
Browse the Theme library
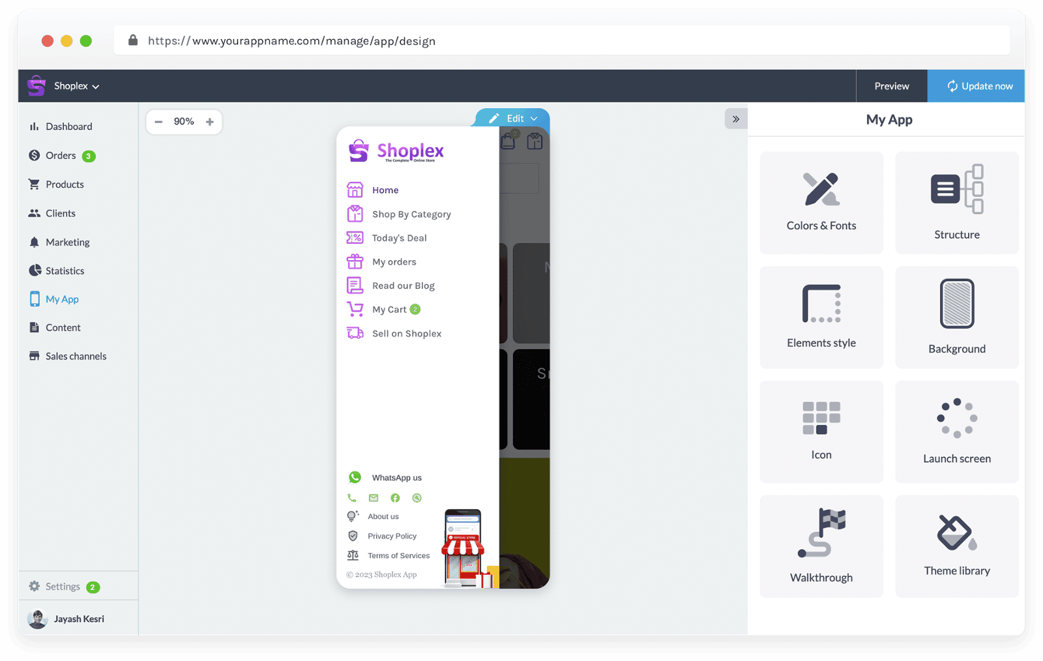(x=956, y=546)
